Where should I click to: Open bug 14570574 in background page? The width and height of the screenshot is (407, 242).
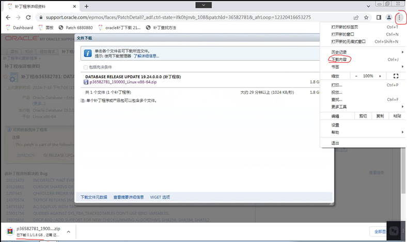point(15,200)
